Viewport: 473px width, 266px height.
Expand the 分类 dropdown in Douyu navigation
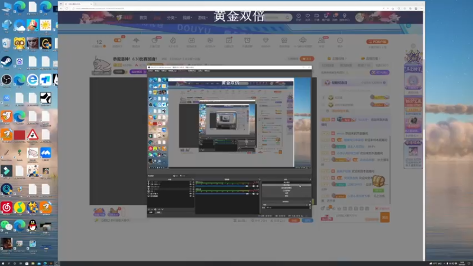point(171,18)
